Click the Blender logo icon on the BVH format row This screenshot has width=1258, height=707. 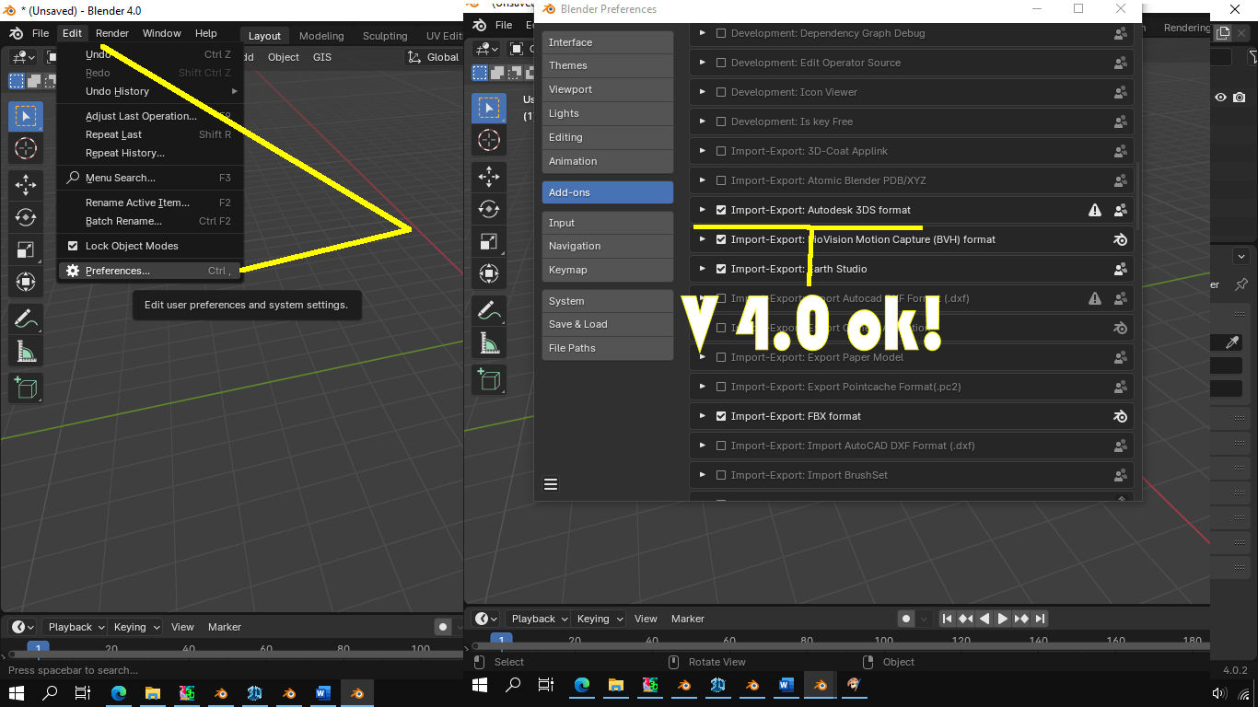click(1120, 239)
